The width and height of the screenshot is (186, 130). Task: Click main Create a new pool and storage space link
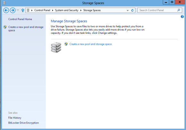(x=90, y=44)
